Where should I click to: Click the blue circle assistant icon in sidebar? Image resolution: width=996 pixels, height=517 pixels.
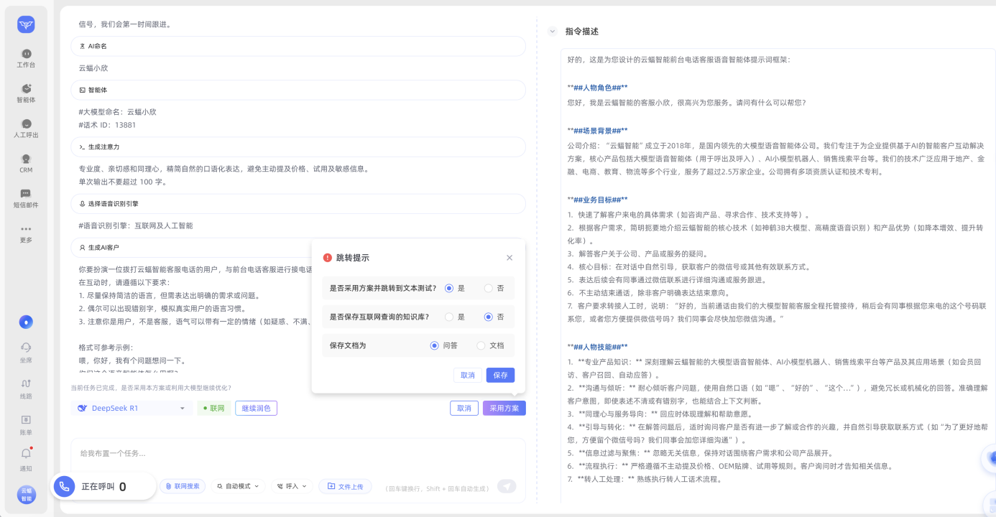click(x=26, y=322)
